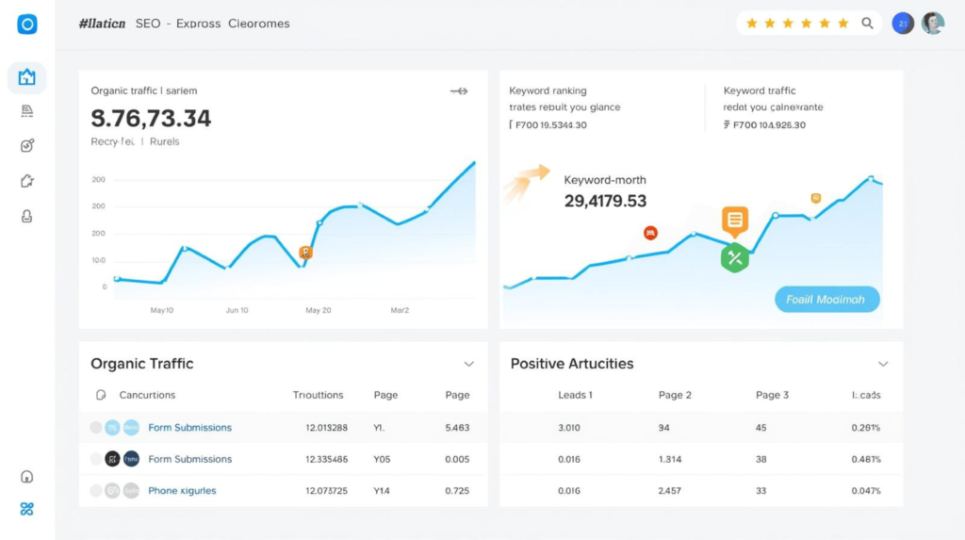The width and height of the screenshot is (965, 540).
Task: Collapse the Positive Artucities table chevron
Action: pos(883,364)
